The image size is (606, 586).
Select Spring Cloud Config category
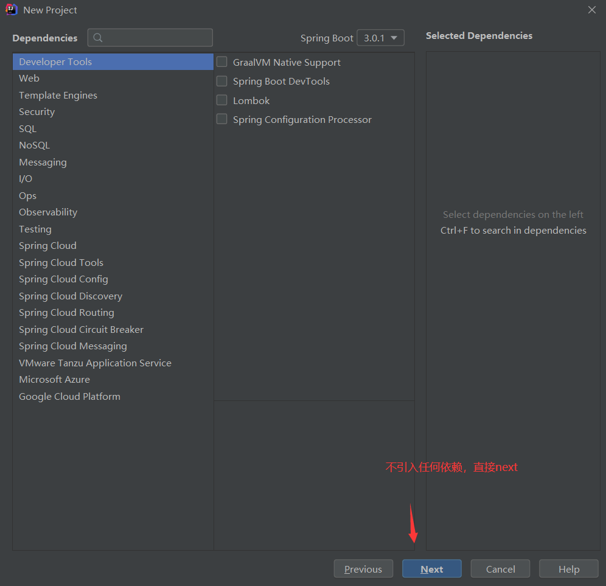113,279
